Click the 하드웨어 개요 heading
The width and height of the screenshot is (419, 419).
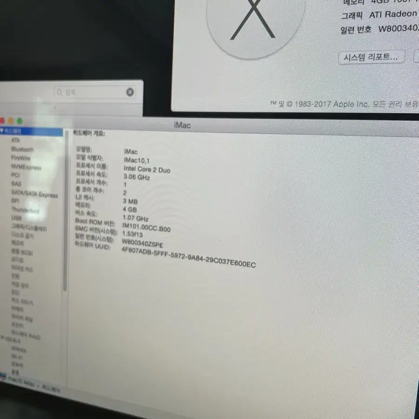point(89,133)
